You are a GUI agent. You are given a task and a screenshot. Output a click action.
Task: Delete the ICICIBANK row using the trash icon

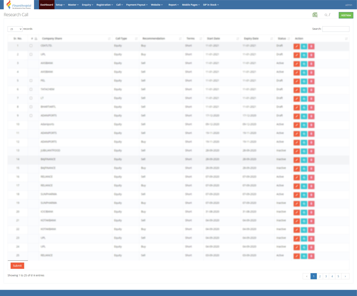point(311,212)
